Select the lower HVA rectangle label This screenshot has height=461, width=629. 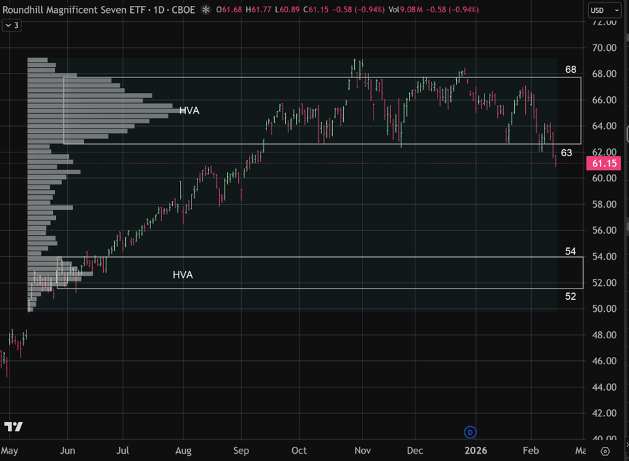tap(183, 274)
